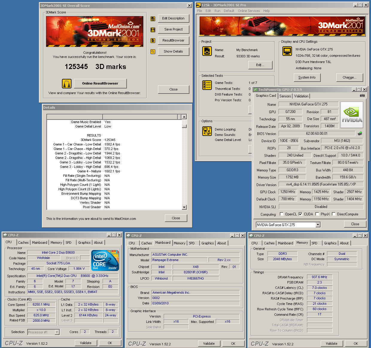
Task: Click the Show Details button
Action: pyautogui.click(x=174, y=52)
